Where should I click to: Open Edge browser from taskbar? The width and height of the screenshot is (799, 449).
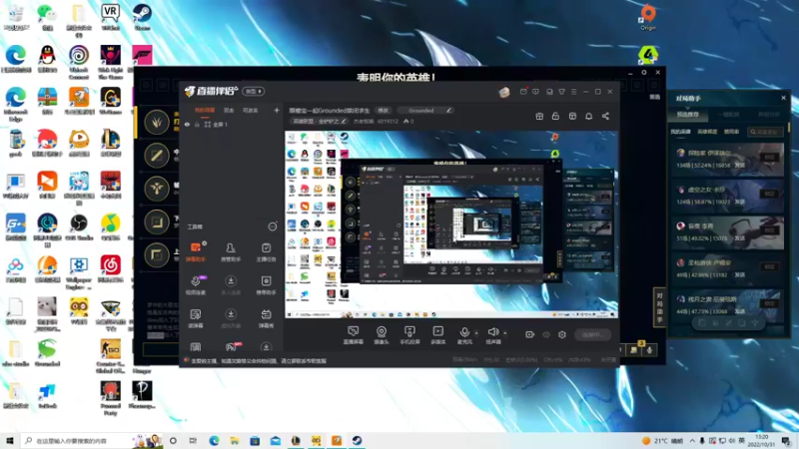[x=214, y=441]
